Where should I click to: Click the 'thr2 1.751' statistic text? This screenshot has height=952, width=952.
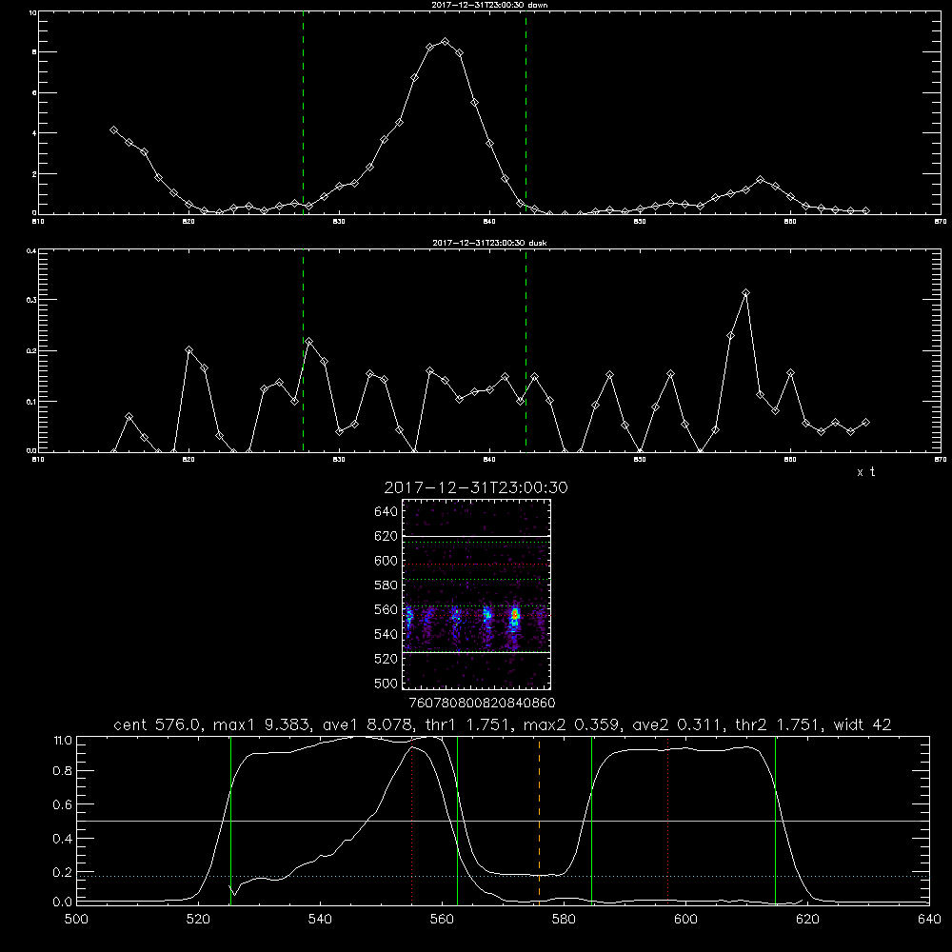[x=777, y=724]
